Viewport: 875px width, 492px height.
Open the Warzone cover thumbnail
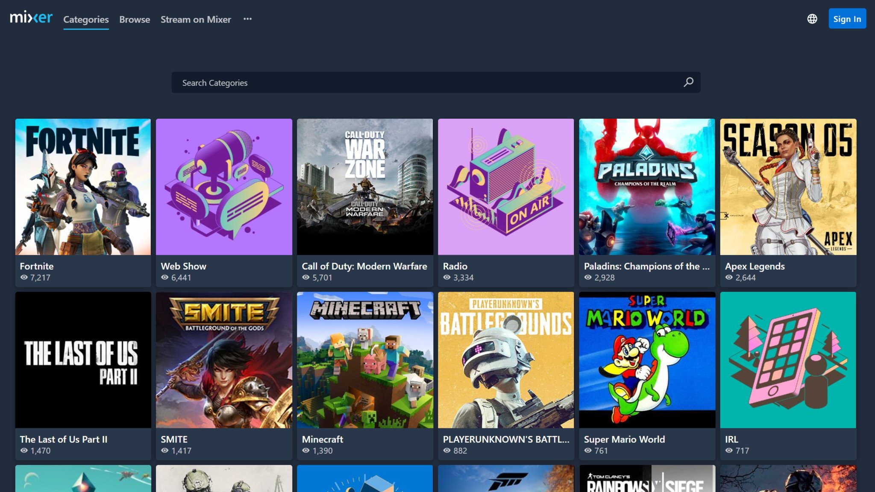(365, 187)
